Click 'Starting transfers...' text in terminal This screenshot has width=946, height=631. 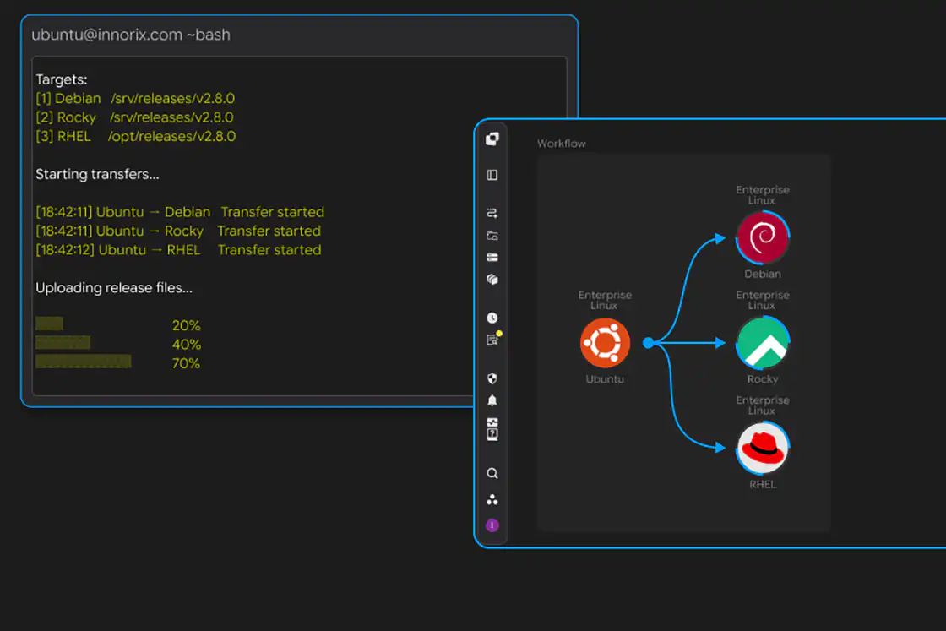97,174
